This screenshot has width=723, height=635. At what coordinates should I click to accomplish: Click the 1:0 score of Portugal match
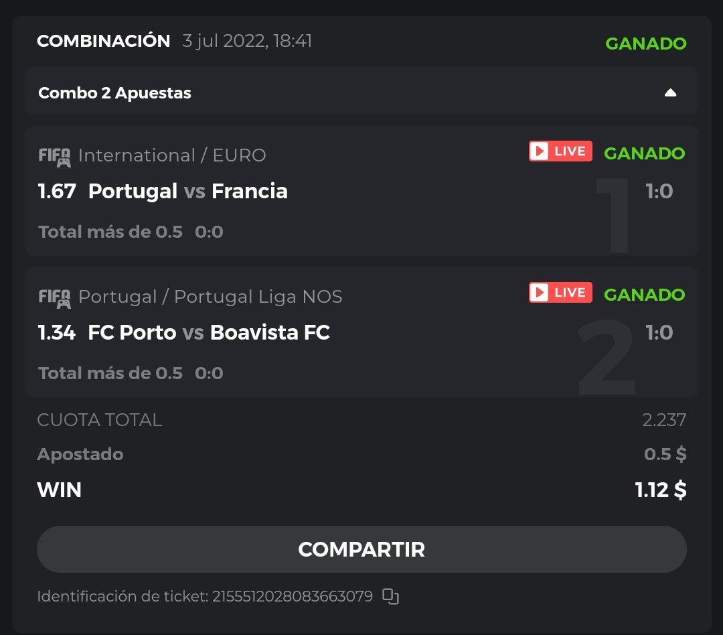coord(659,192)
